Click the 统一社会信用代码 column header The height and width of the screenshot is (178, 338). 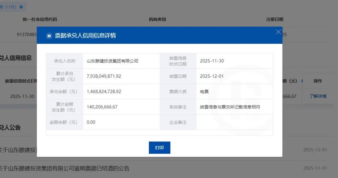click(40, 19)
